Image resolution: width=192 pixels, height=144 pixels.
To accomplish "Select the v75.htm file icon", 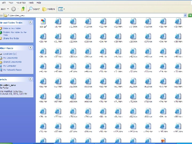I will coord(178,97).
